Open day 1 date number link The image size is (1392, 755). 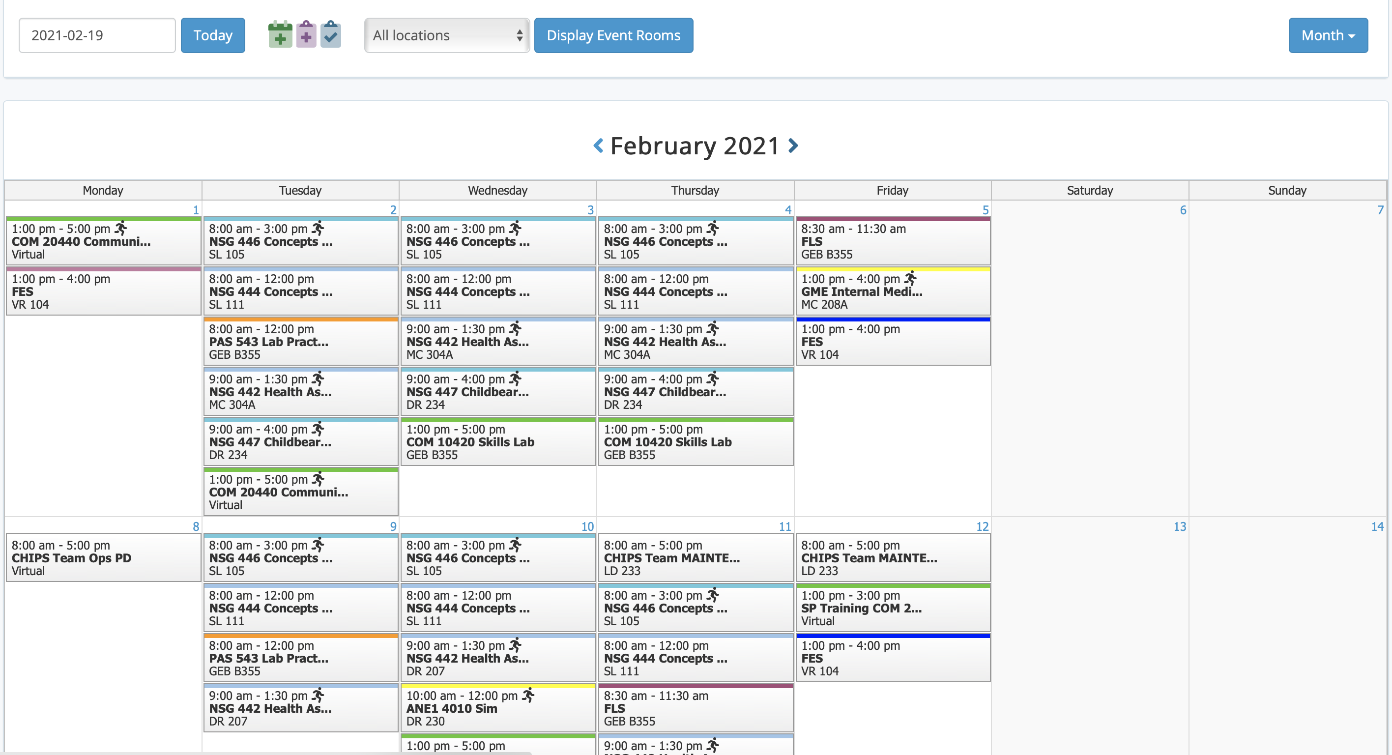pyautogui.click(x=196, y=210)
